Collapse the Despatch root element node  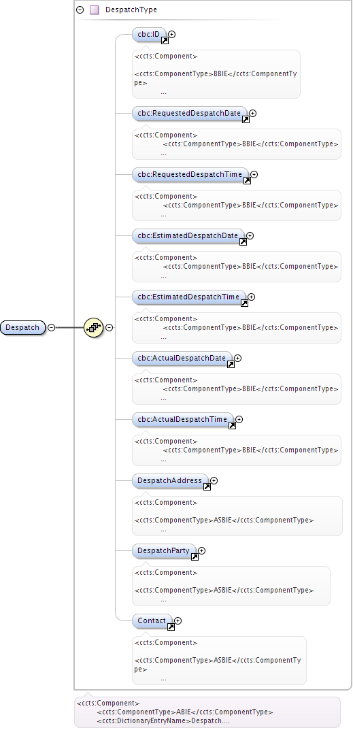(51, 327)
